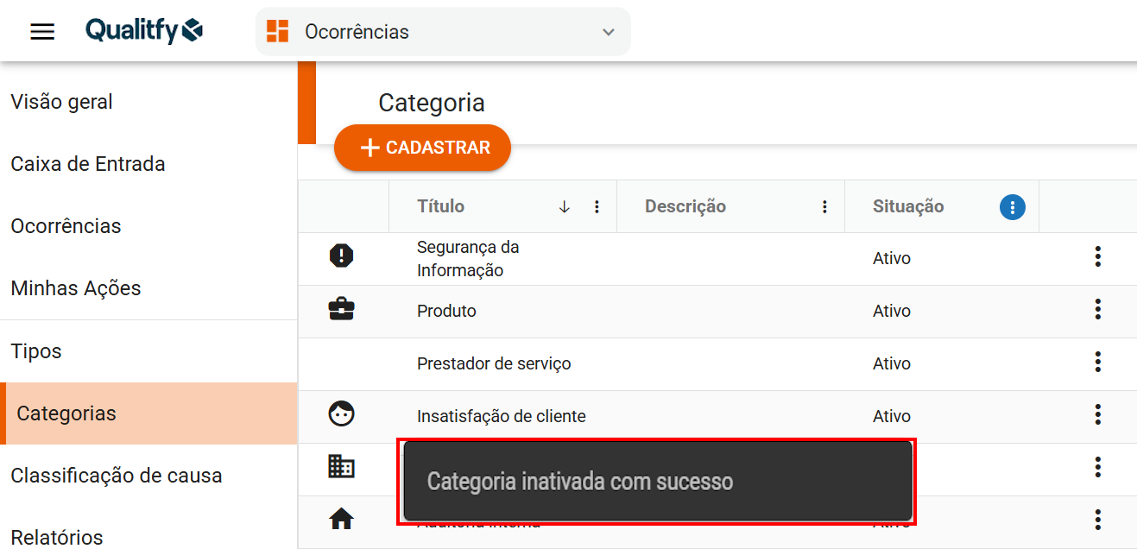Click the briefcase icon beside Produto
1137x549 pixels.
click(x=342, y=309)
